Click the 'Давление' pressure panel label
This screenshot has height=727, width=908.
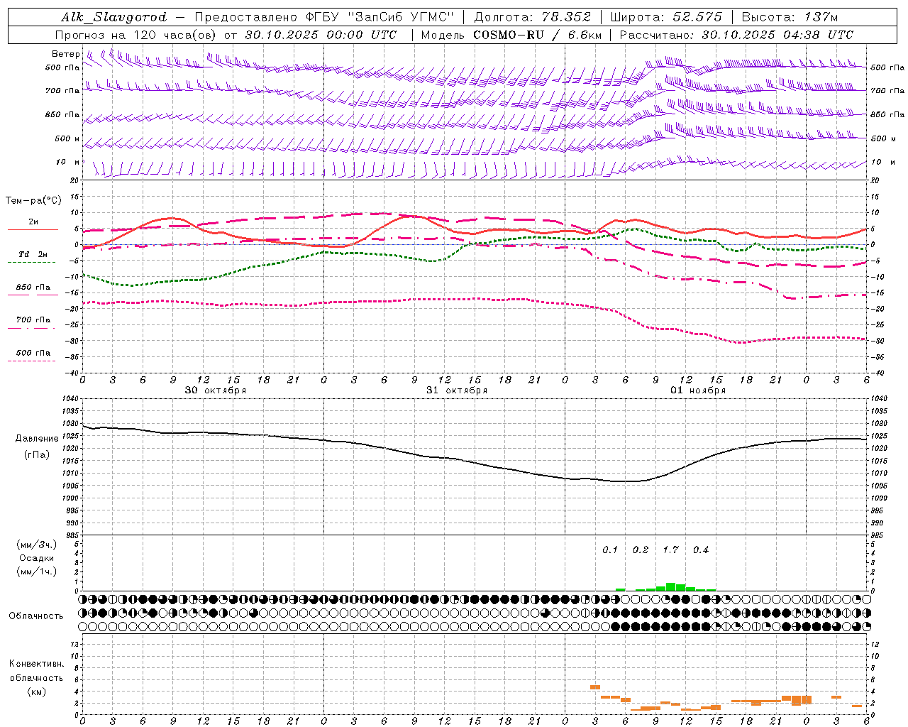tap(35, 439)
